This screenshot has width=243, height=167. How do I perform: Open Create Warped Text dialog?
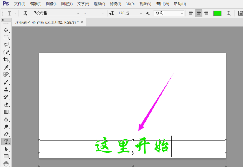click(x=229, y=13)
